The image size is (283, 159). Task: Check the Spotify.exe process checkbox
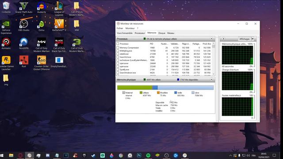click(118, 69)
